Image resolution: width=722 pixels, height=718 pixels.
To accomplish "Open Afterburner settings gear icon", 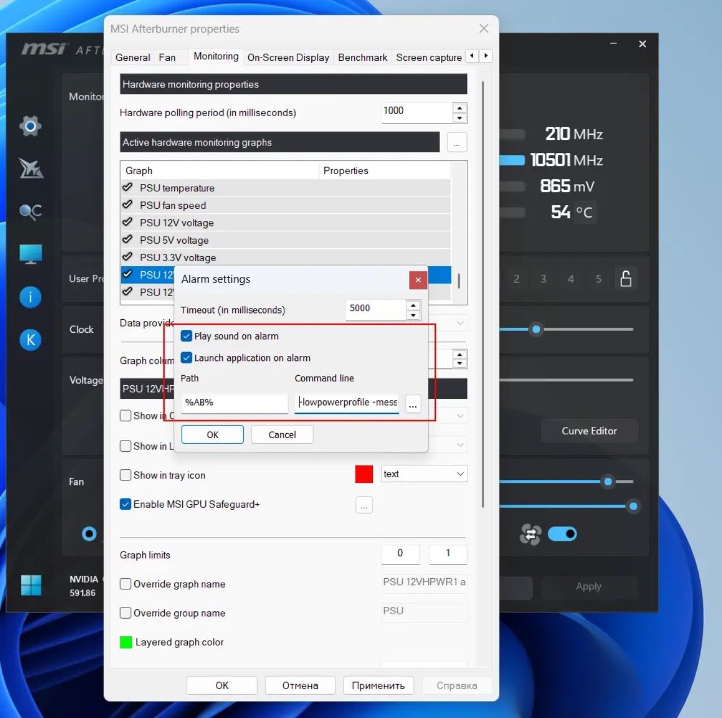I will click(30, 125).
